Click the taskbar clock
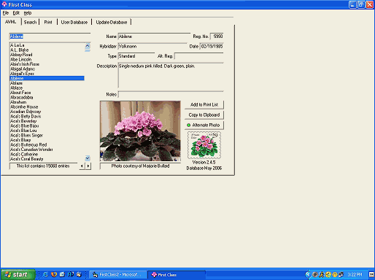375x280 pixels. click(355, 275)
